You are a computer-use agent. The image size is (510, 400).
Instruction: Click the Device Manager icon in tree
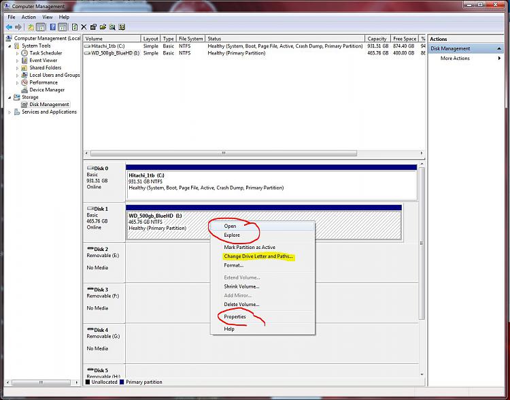coord(24,90)
